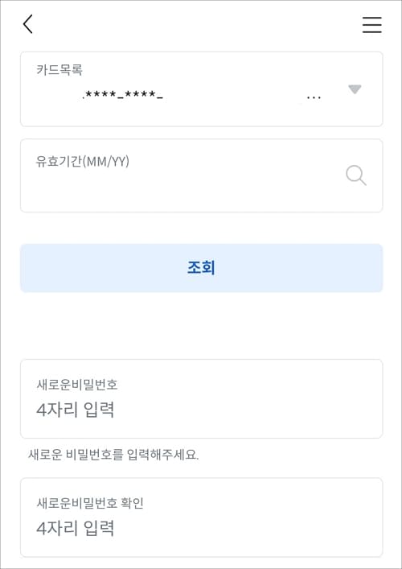Click the 새로운비밀번호 label
402x569 pixels.
coord(77,385)
